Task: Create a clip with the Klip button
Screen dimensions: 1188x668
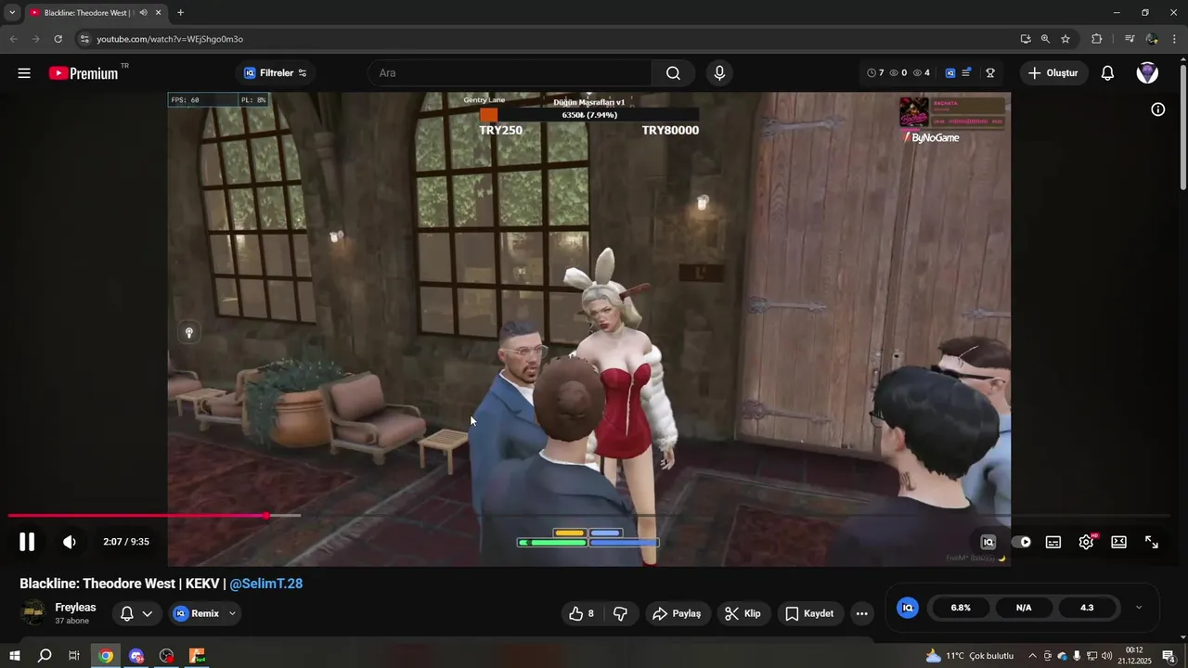Action: point(742,613)
